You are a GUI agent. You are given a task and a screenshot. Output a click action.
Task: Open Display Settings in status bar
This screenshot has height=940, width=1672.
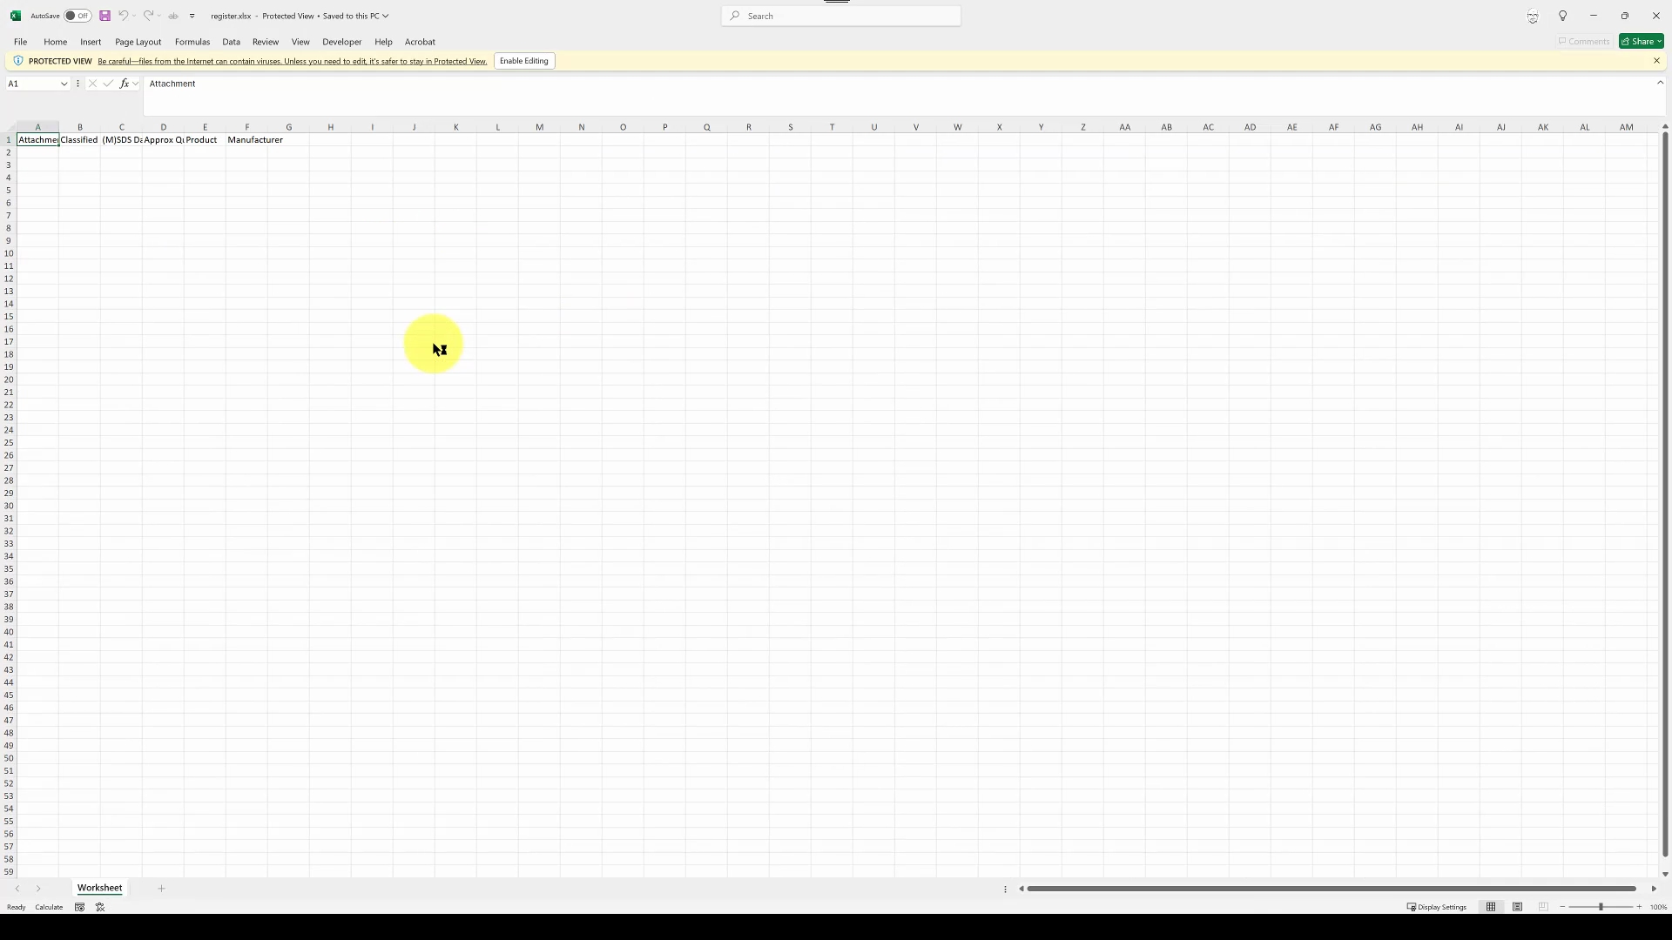1437,907
